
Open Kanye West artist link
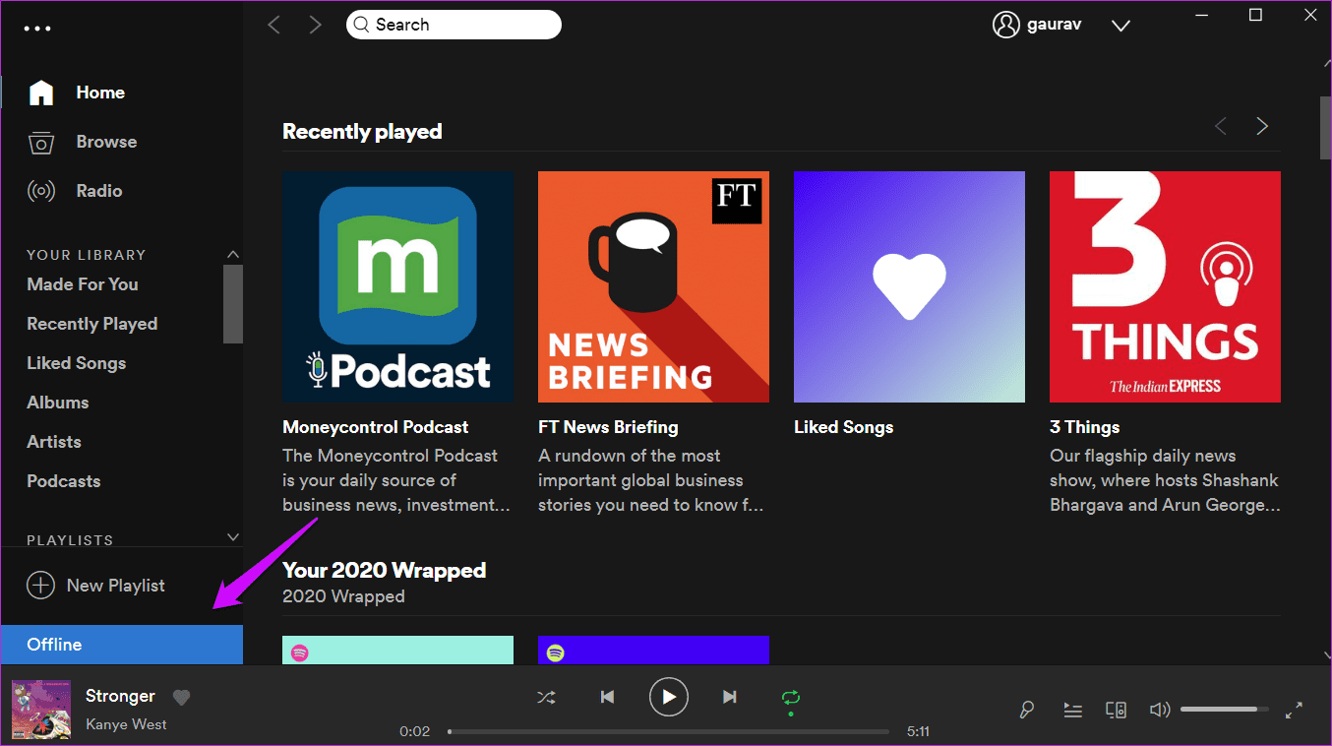click(x=126, y=724)
